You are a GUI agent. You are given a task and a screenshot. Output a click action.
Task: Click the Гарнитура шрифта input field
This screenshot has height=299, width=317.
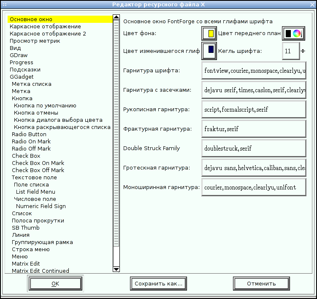click(x=254, y=71)
